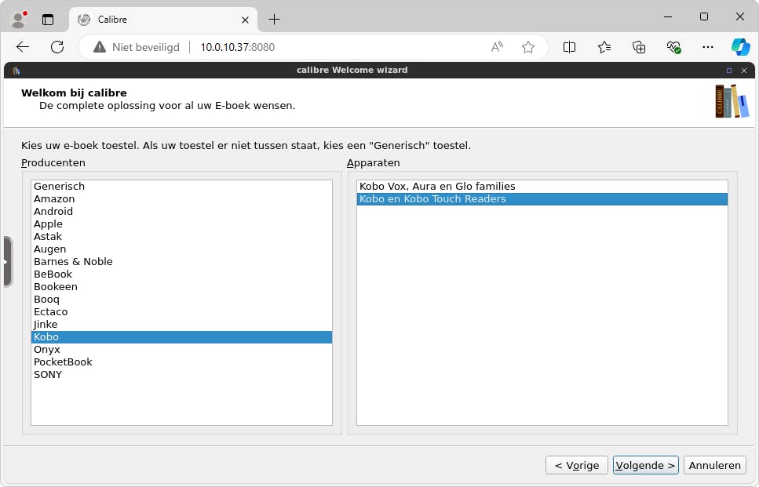
Task: Select producer 'Astak'
Action: [181, 237]
